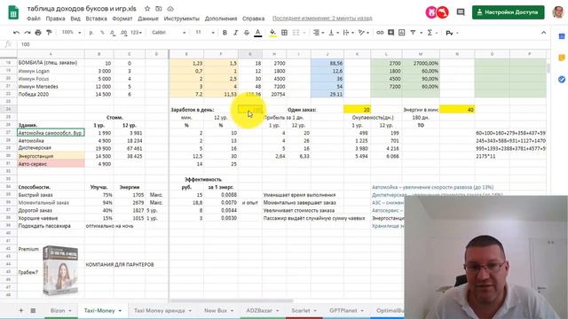Click Настройки Доступа share button
The width and height of the screenshot is (568, 319).
(x=508, y=12)
